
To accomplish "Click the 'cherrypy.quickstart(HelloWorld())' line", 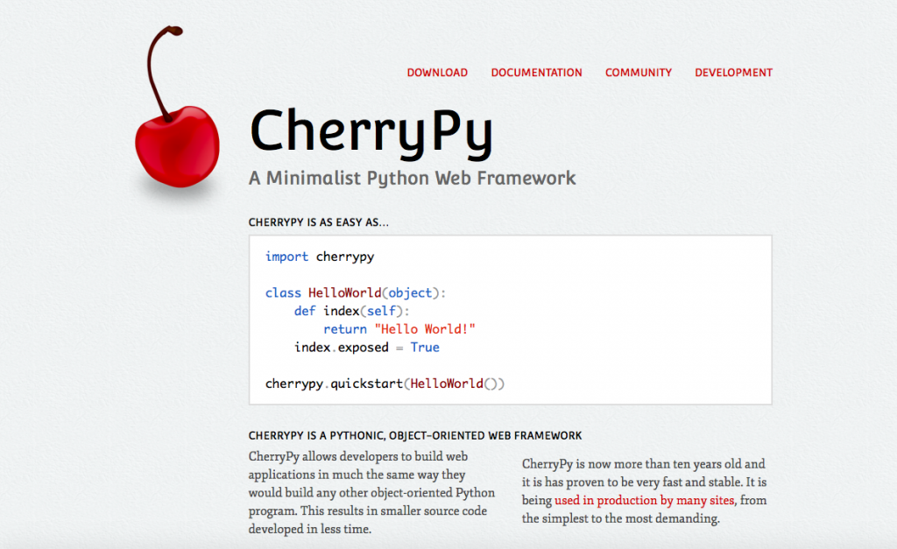I will click(x=384, y=383).
